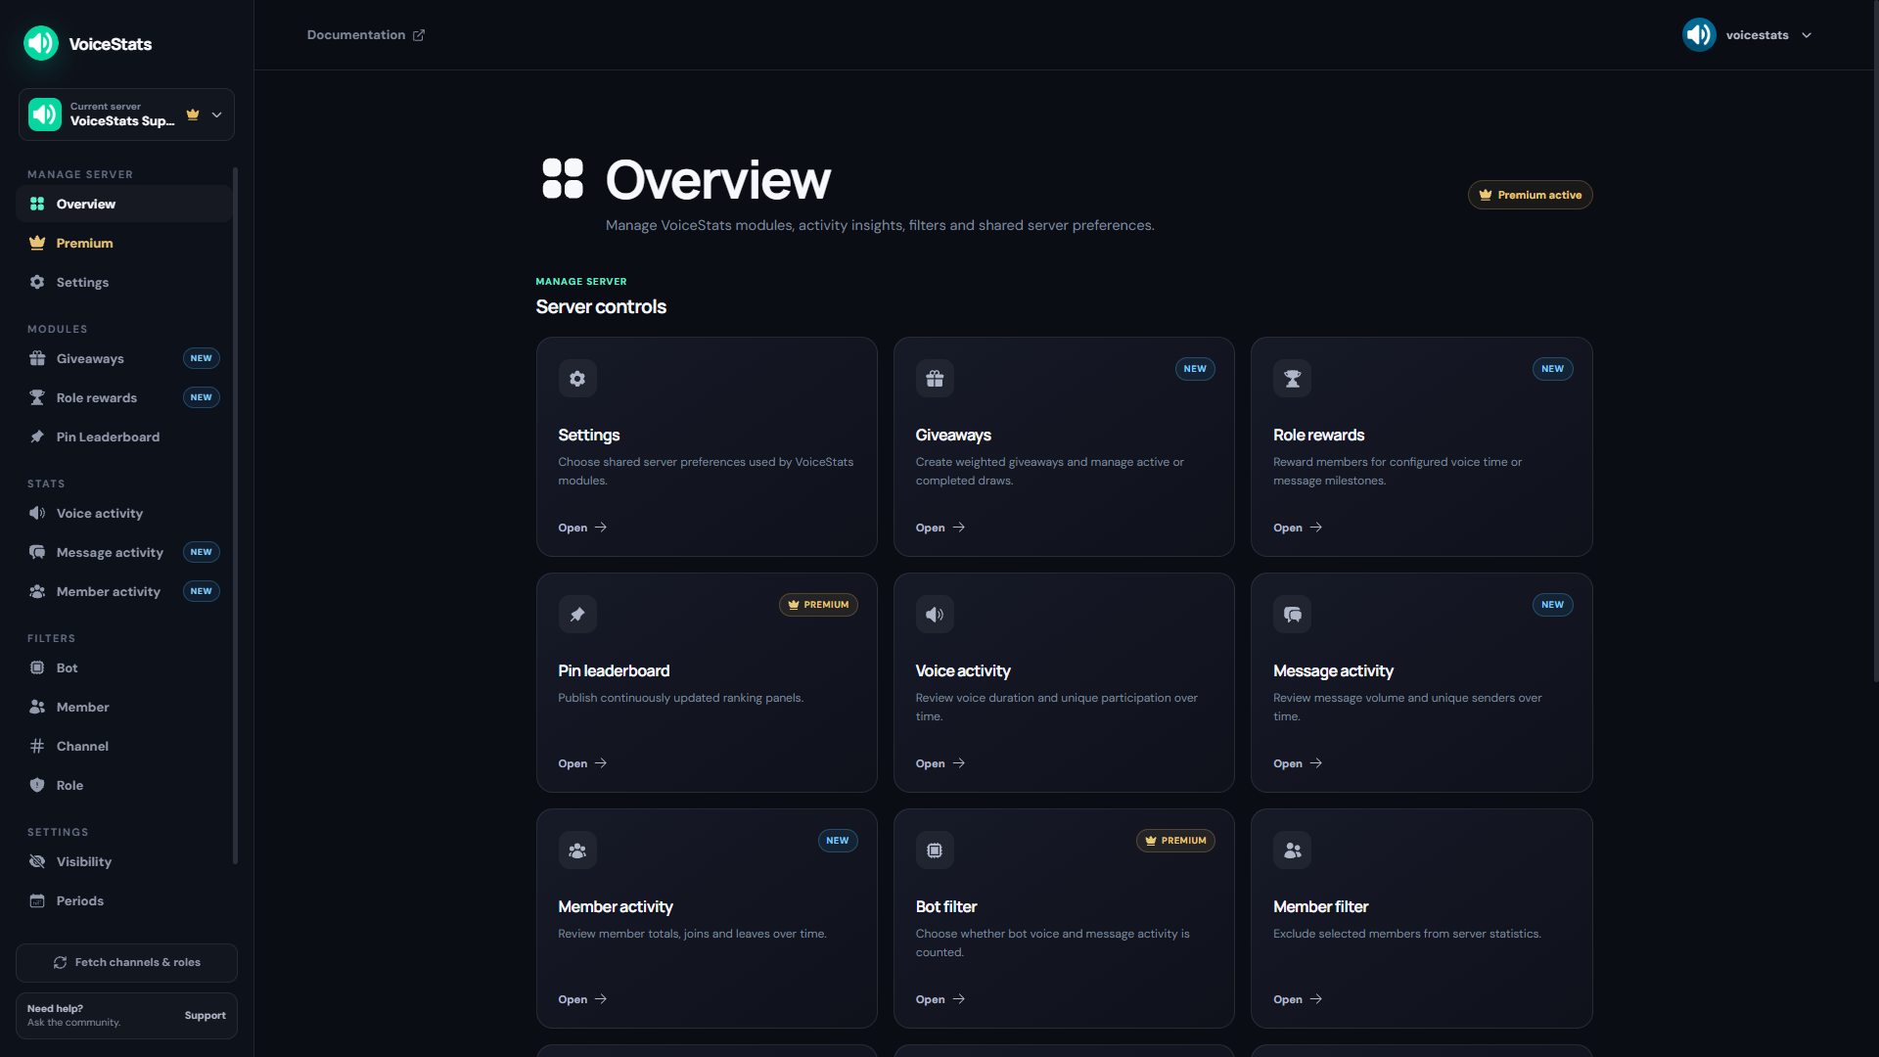The width and height of the screenshot is (1879, 1057).
Task: Click the speaker icon on Voice activity card
Action: 935,615
